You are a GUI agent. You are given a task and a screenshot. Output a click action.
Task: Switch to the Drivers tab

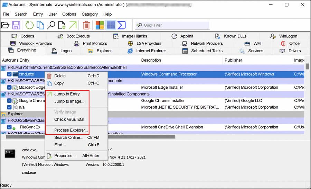click(x=290, y=51)
